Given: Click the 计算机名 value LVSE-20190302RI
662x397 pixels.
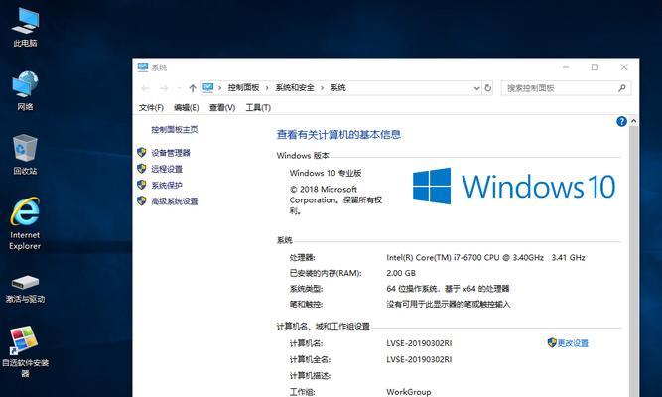Looking at the screenshot, I should pos(419,343).
